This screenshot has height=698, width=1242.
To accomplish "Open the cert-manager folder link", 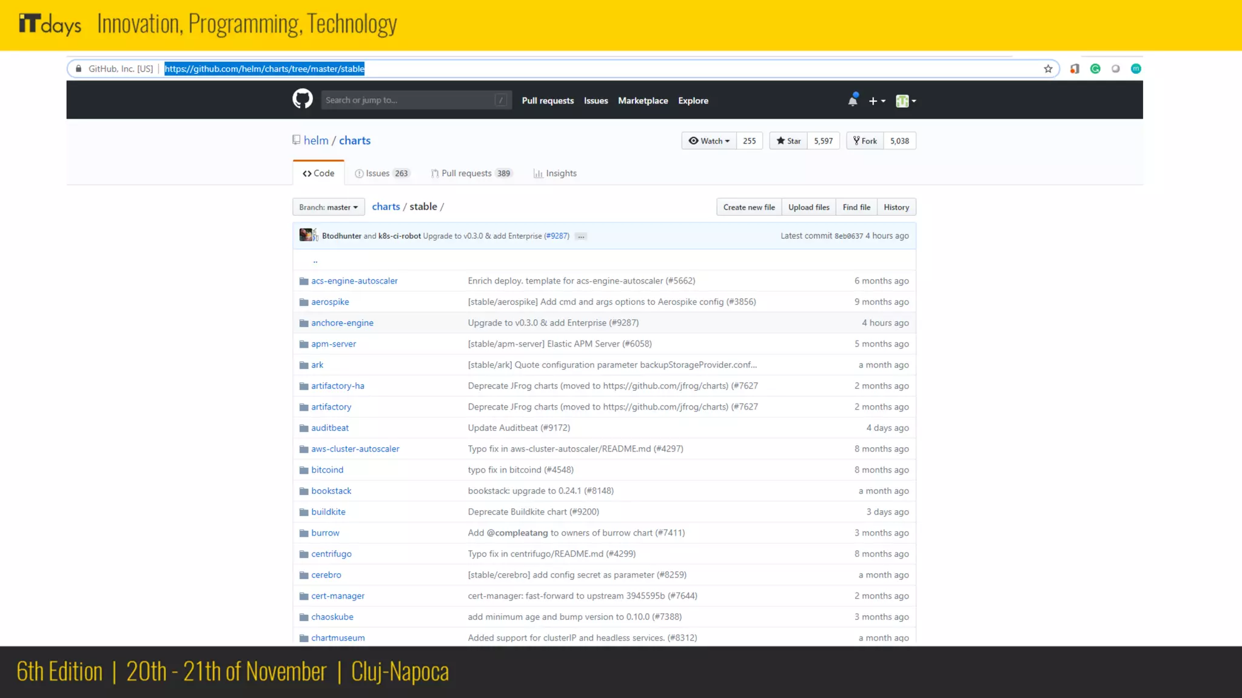I will click(x=338, y=596).
